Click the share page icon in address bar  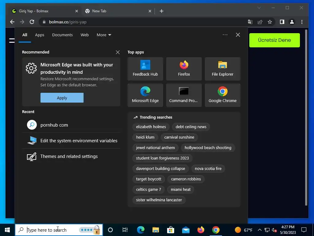click(260, 22)
